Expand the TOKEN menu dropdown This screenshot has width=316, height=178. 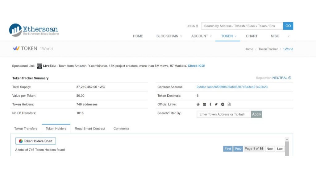click(235, 36)
